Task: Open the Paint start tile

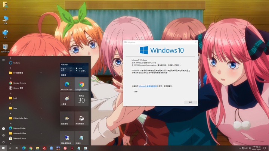Action: click(x=67, y=99)
